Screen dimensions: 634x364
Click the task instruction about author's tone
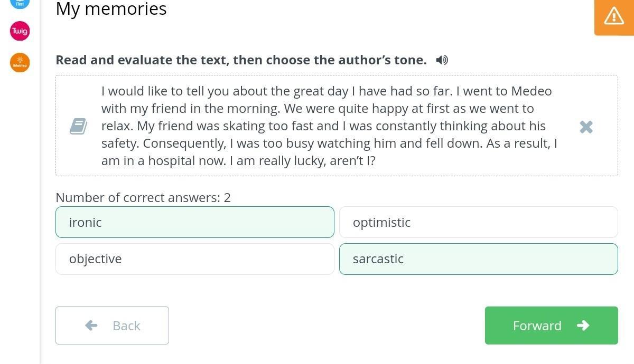[x=241, y=60]
